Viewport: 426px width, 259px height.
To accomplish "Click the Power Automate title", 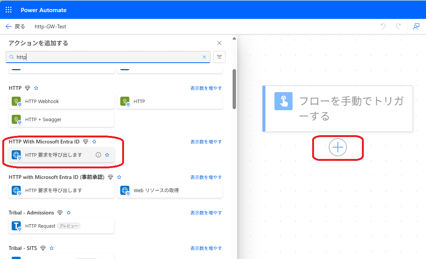I will coord(43,10).
